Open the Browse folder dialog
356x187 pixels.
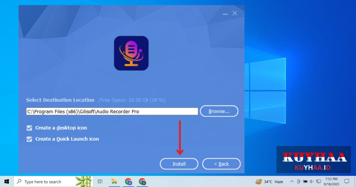219,111
